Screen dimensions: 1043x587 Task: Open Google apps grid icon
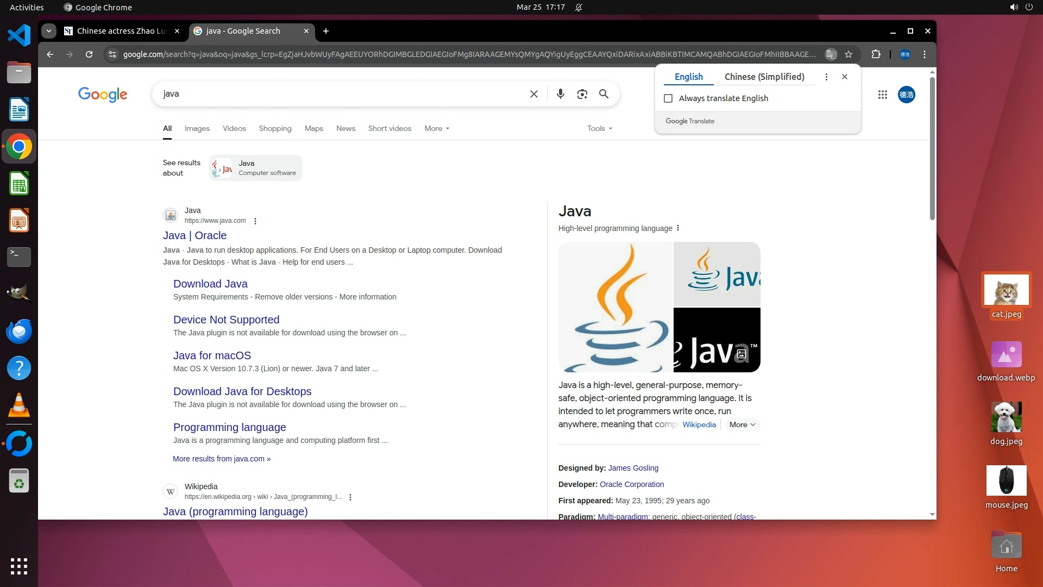point(882,95)
